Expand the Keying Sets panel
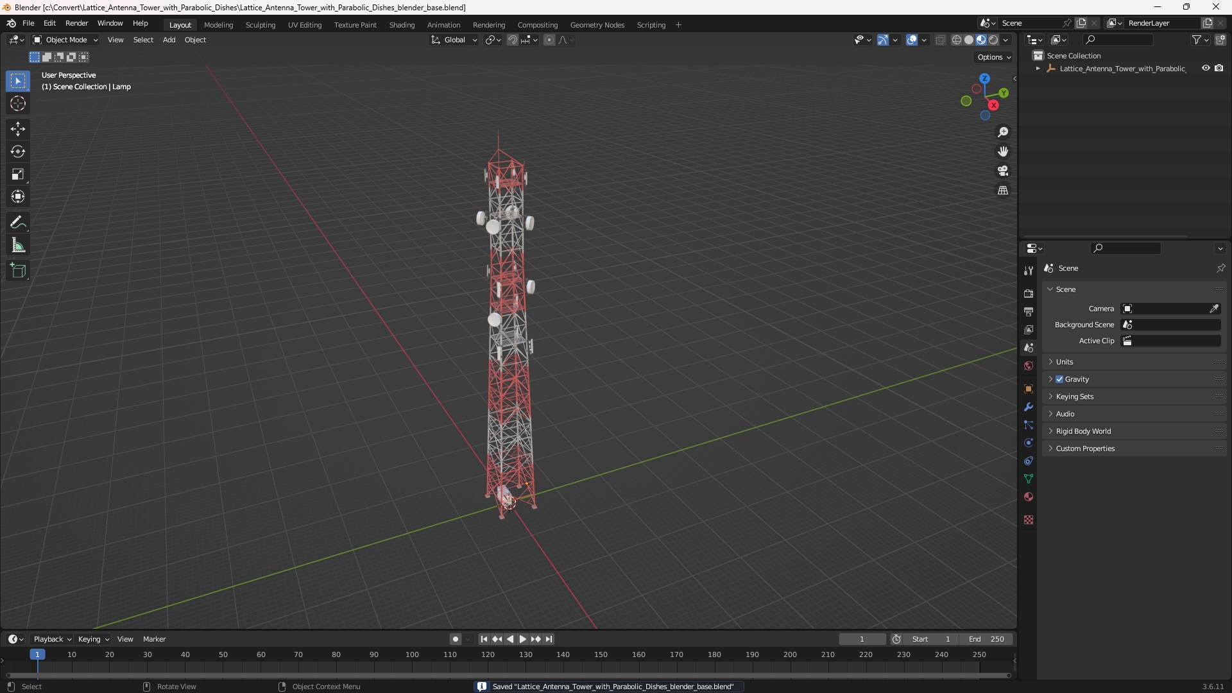This screenshot has width=1232, height=693. pyautogui.click(x=1134, y=397)
